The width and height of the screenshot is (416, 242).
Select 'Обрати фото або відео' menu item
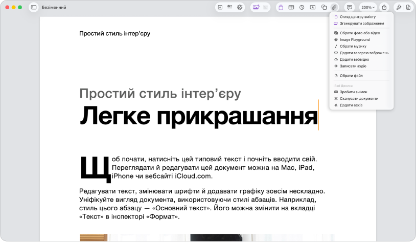(x=361, y=33)
